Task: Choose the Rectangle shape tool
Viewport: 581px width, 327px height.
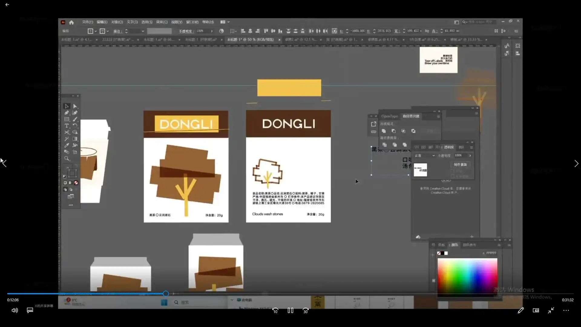Action: 67,119
